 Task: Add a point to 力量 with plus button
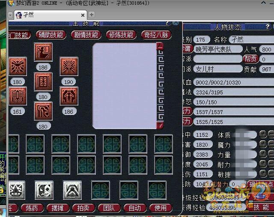(x=263, y=154)
